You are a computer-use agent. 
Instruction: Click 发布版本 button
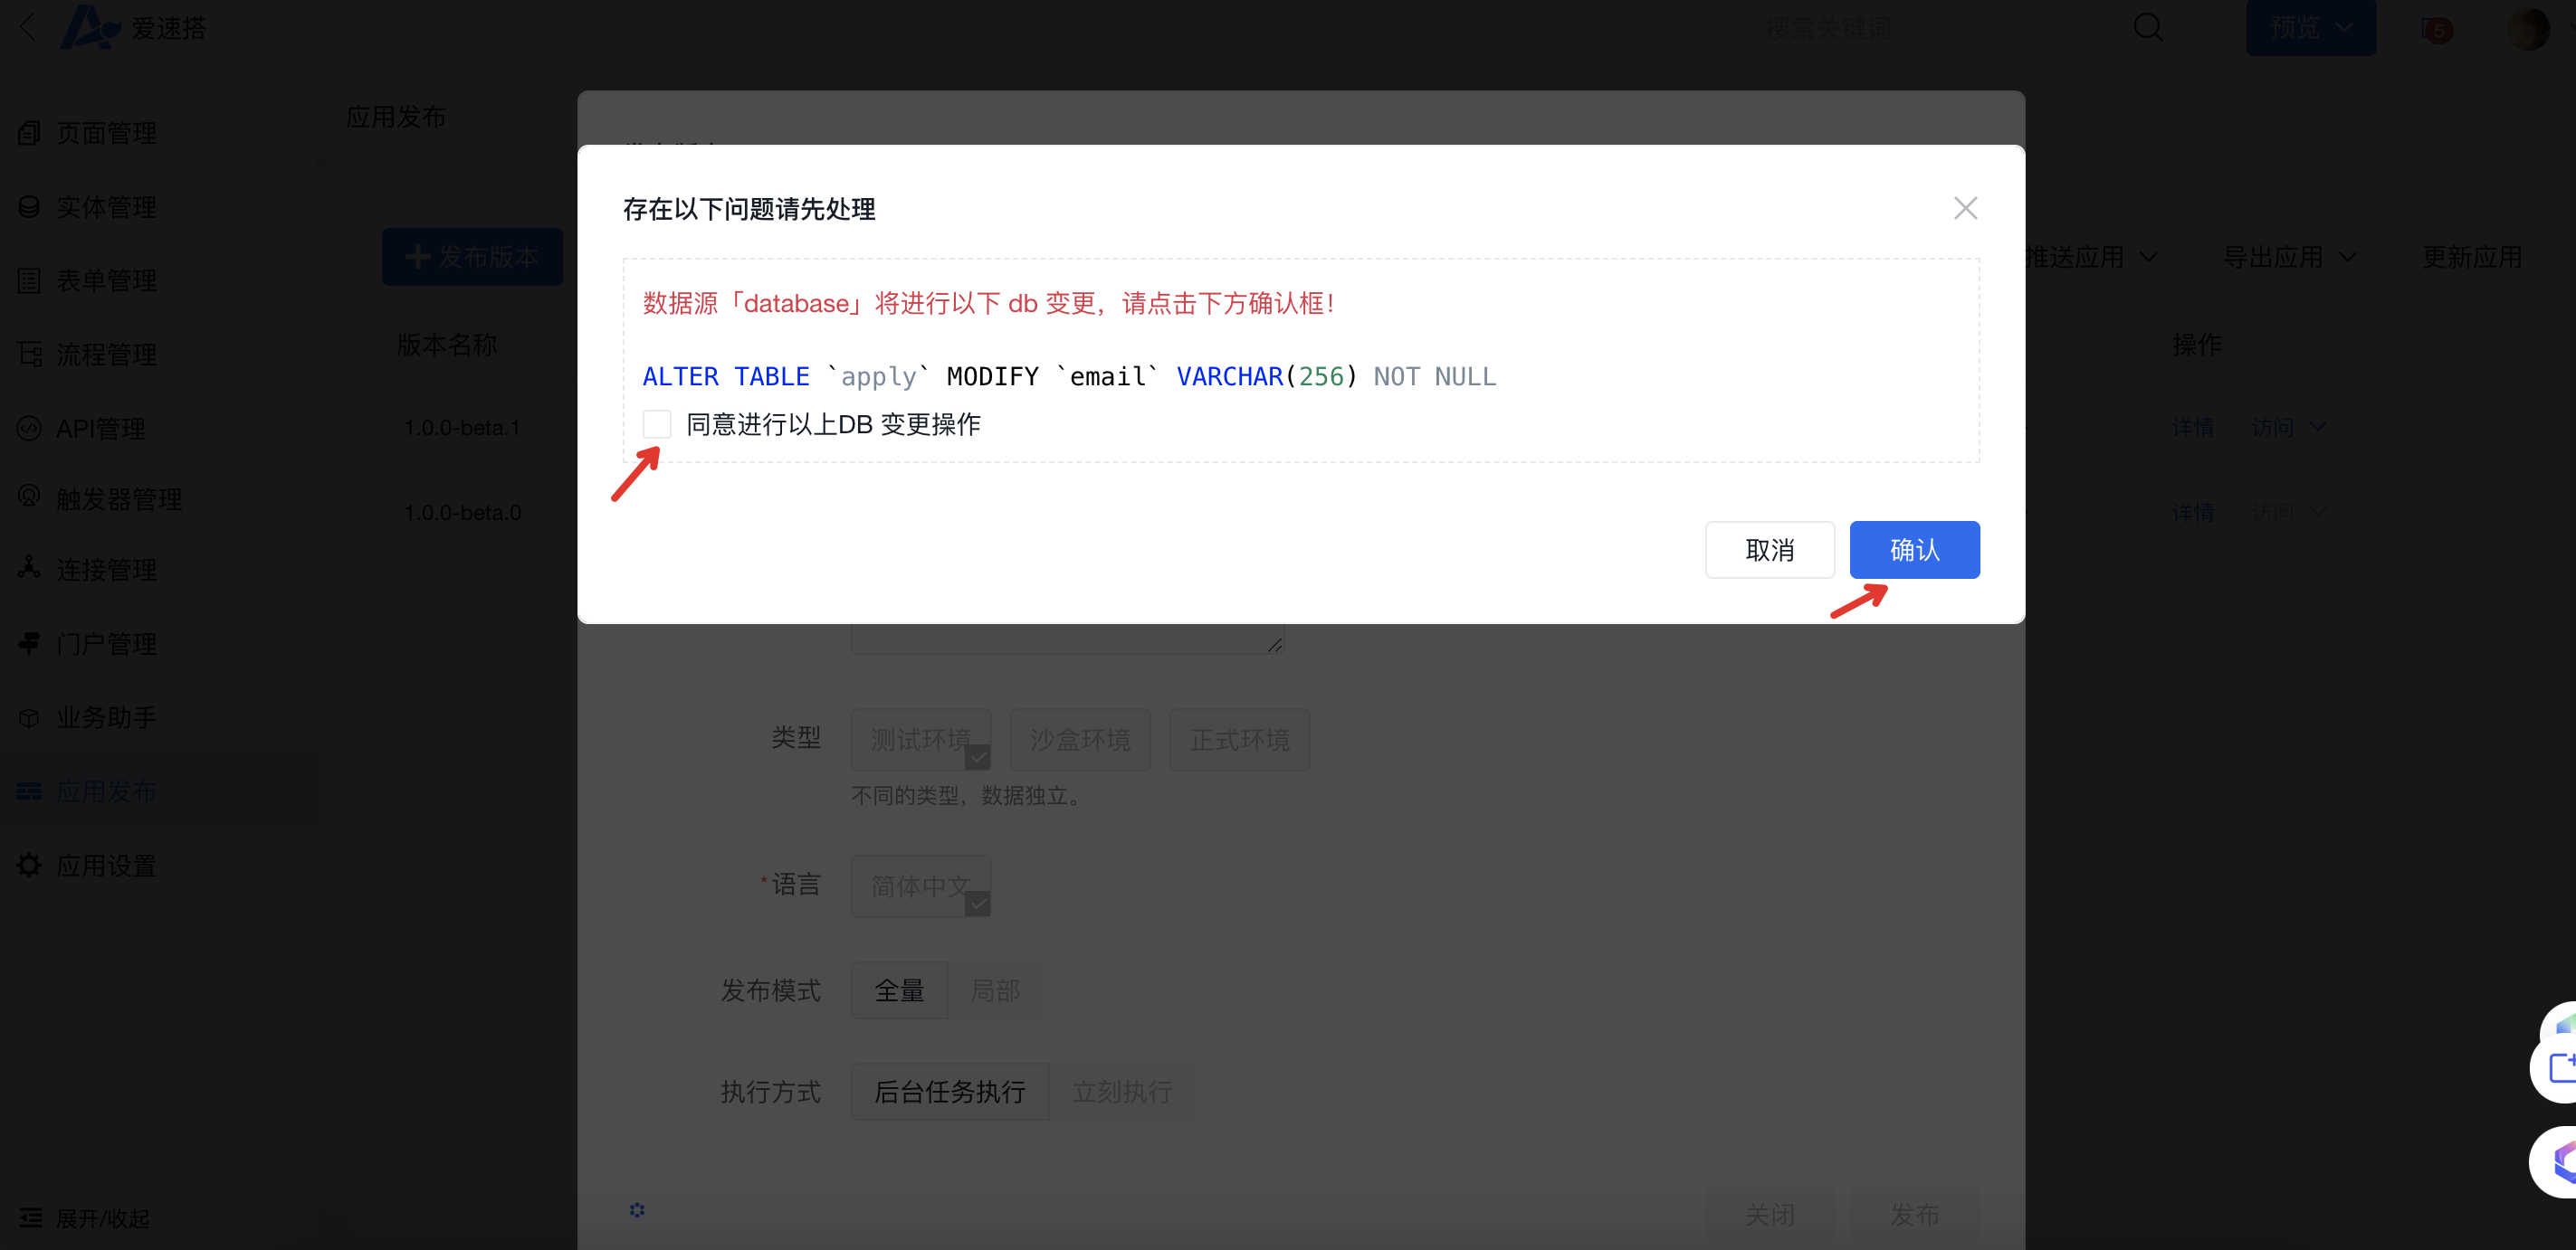coord(472,257)
